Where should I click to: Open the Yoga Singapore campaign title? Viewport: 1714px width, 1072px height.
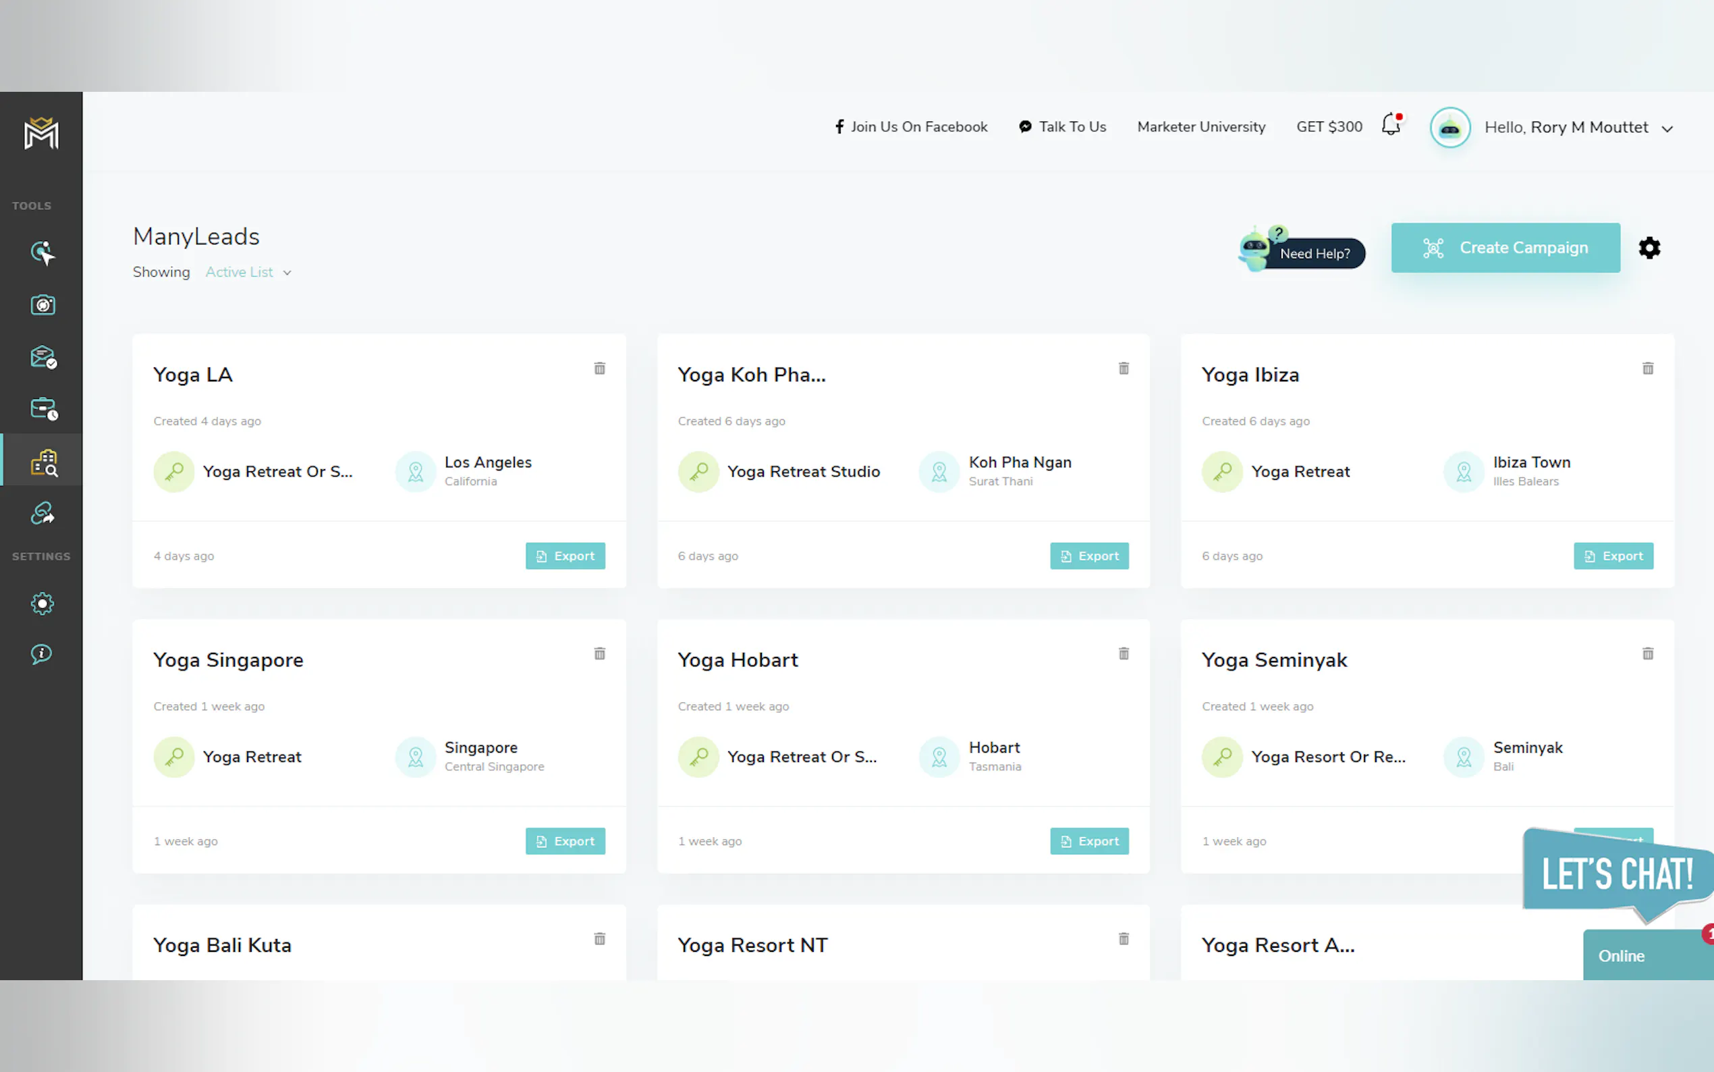tap(228, 660)
